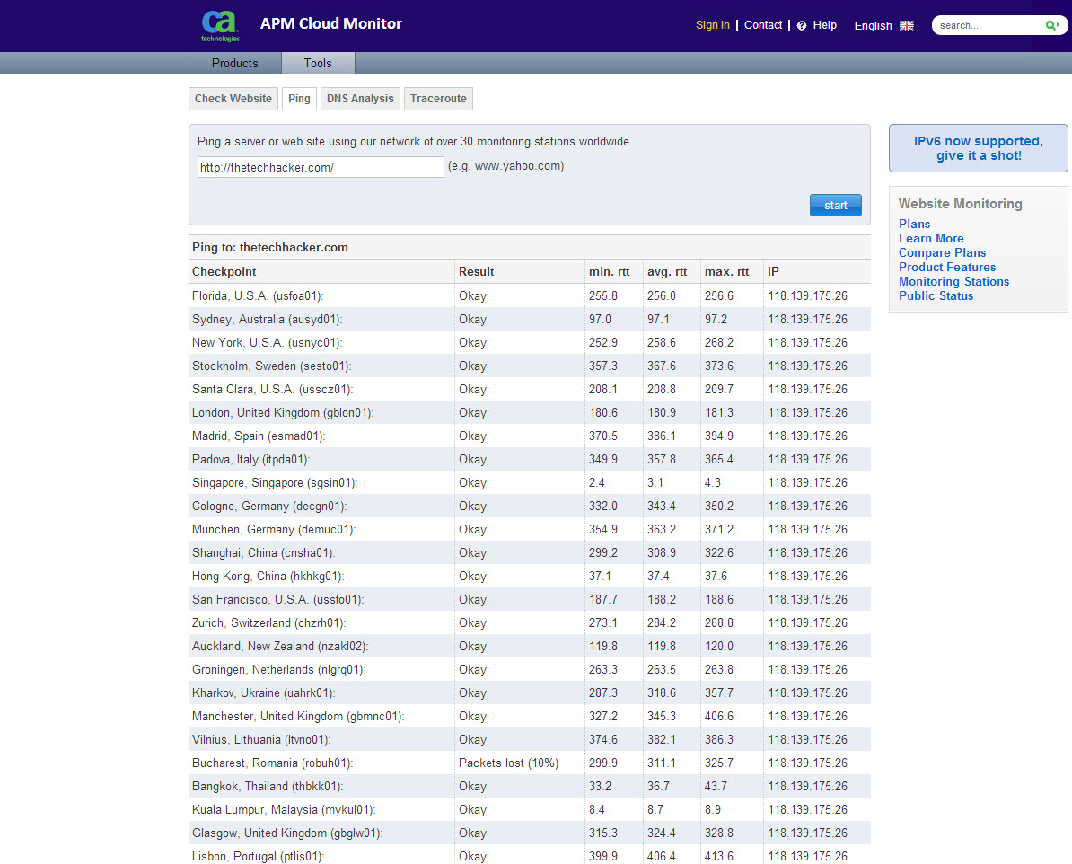Viewport: 1072px width, 864px height.
Task: Open the Products menu
Action: point(234,63)
